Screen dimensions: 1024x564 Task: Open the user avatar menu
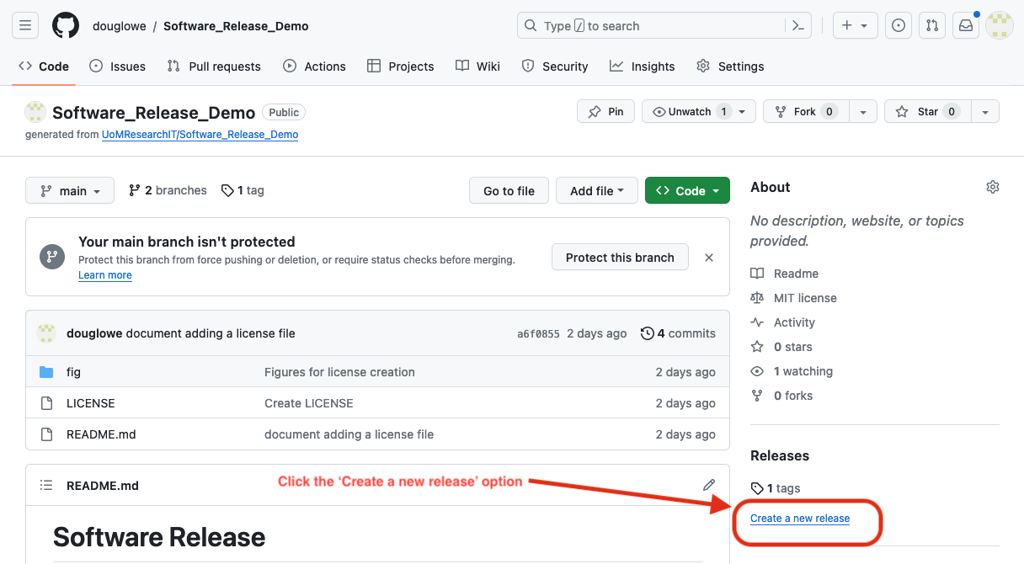click(x=1000, y=26)
